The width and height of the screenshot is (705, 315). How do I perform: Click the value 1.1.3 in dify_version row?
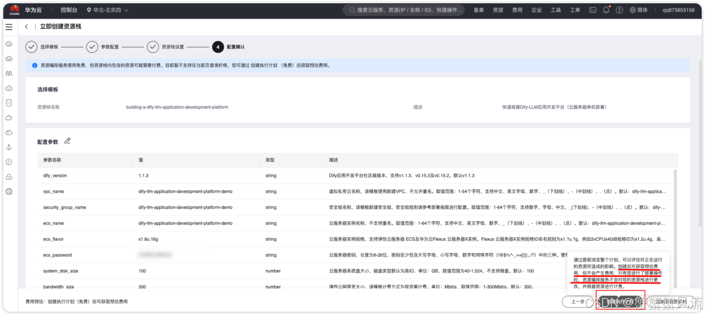coord(143,176)
